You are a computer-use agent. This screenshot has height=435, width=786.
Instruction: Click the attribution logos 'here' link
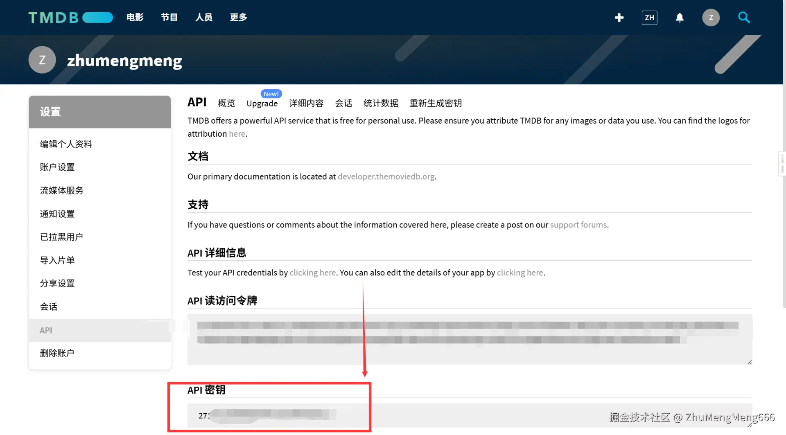point(237,134)
